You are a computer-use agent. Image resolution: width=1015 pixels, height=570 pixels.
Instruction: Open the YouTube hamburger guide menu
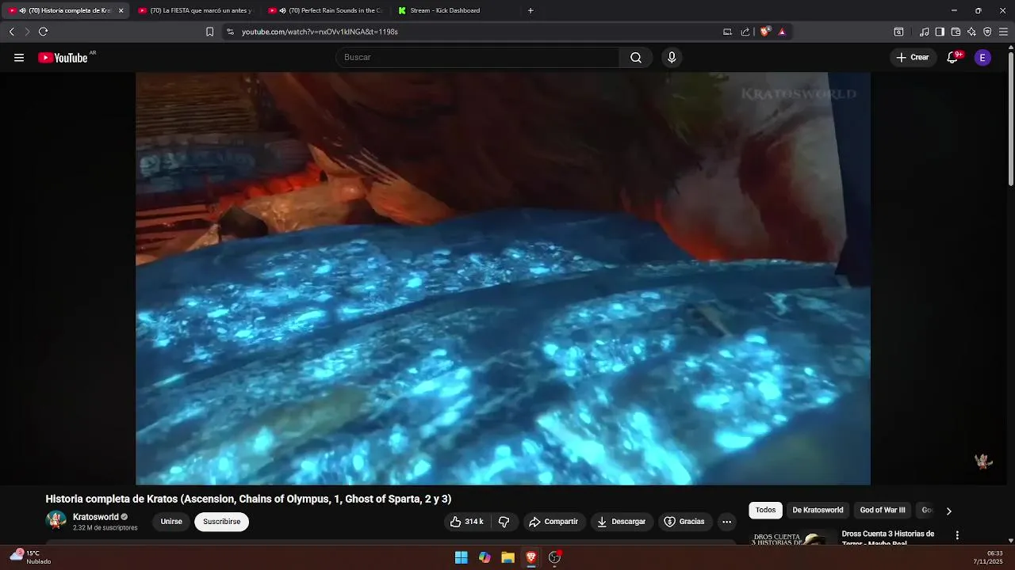[19, 58]
